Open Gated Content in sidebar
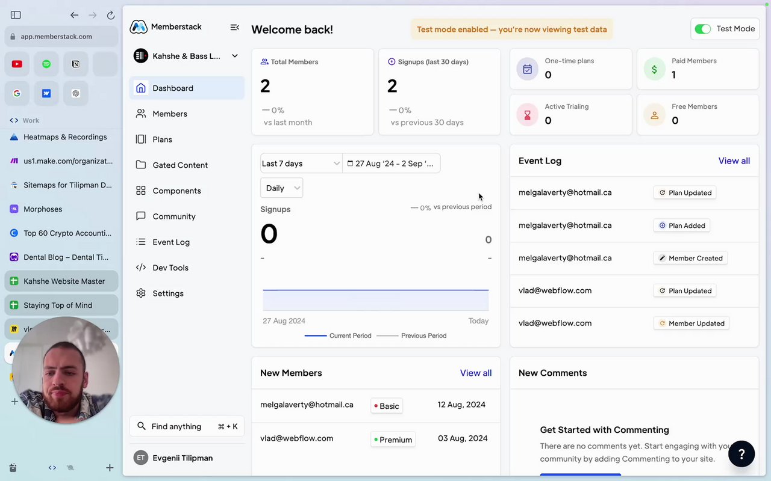Viewport: 771px width, 481px height. click(x=179, y=165)
